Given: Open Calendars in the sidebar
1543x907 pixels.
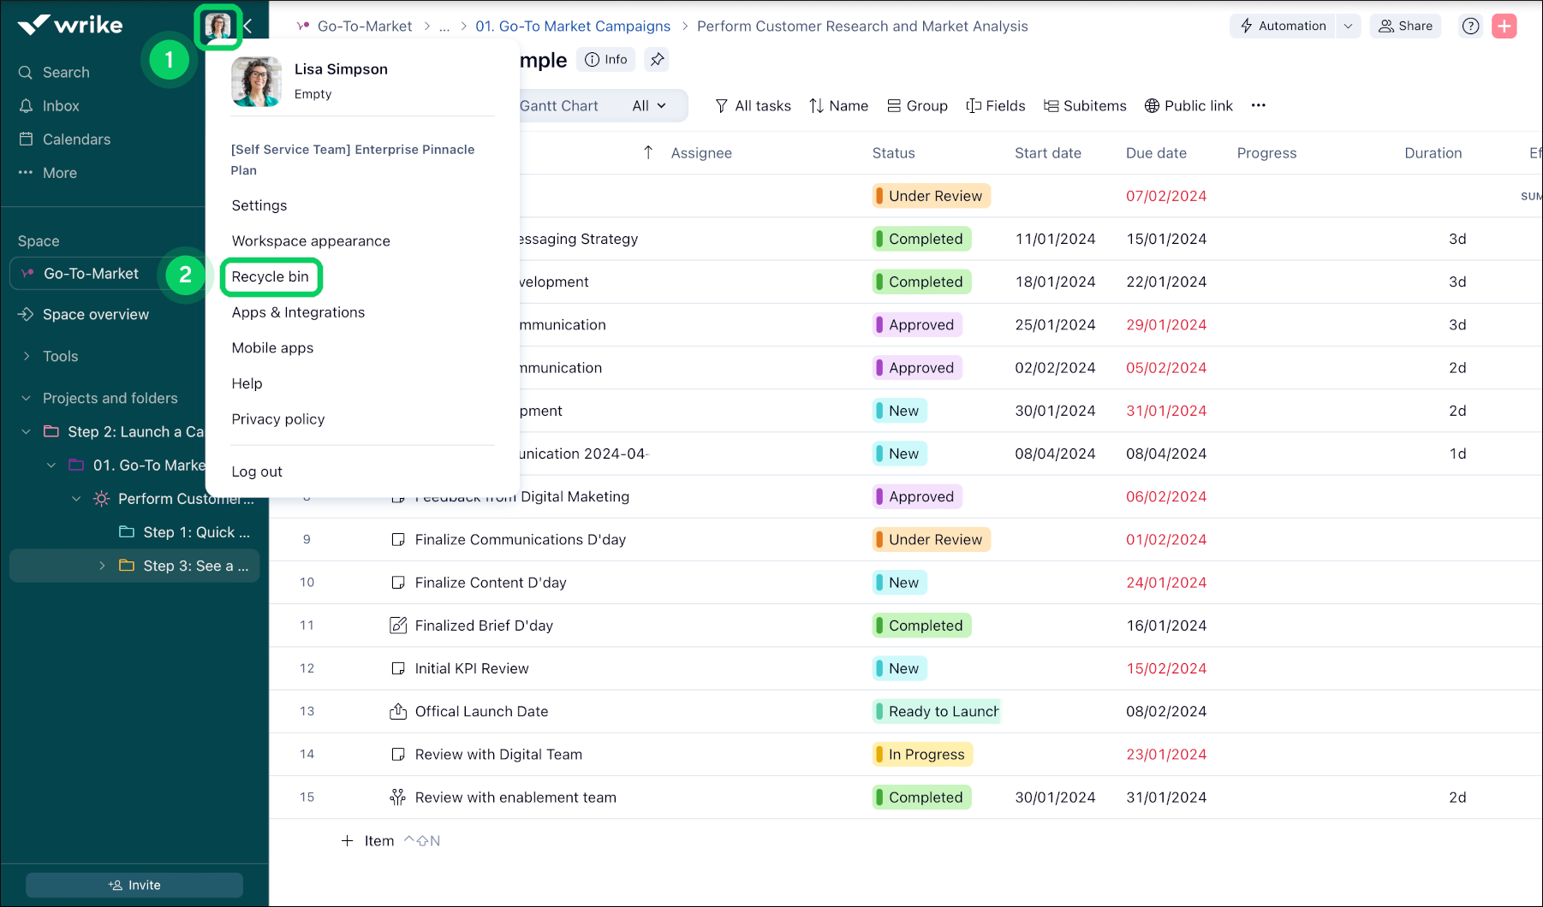Looking at the screenshot, I should point(75,139).
